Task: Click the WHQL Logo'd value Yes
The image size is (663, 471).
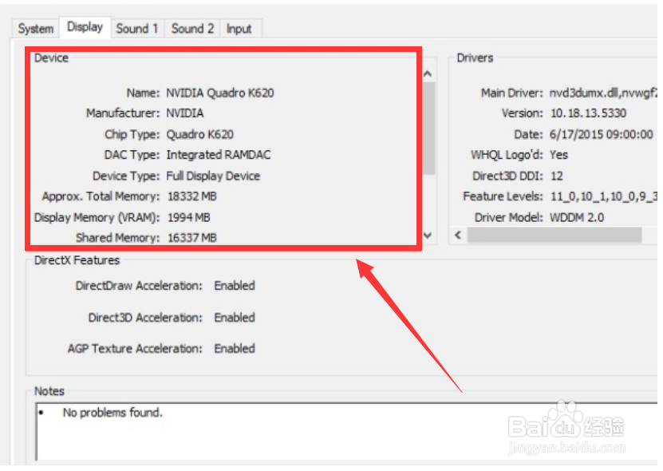Action: point(558,154)
